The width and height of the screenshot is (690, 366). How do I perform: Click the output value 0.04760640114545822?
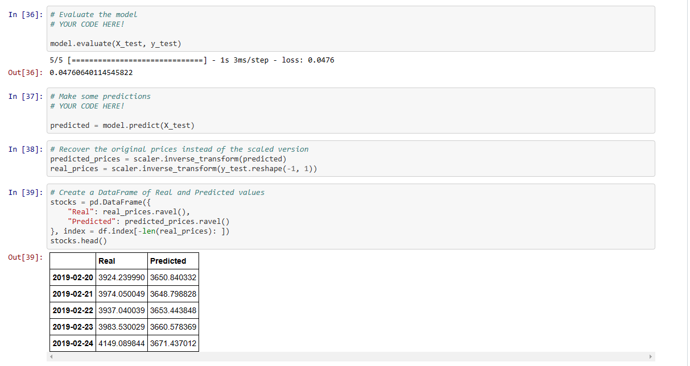[x=91, y=72]
